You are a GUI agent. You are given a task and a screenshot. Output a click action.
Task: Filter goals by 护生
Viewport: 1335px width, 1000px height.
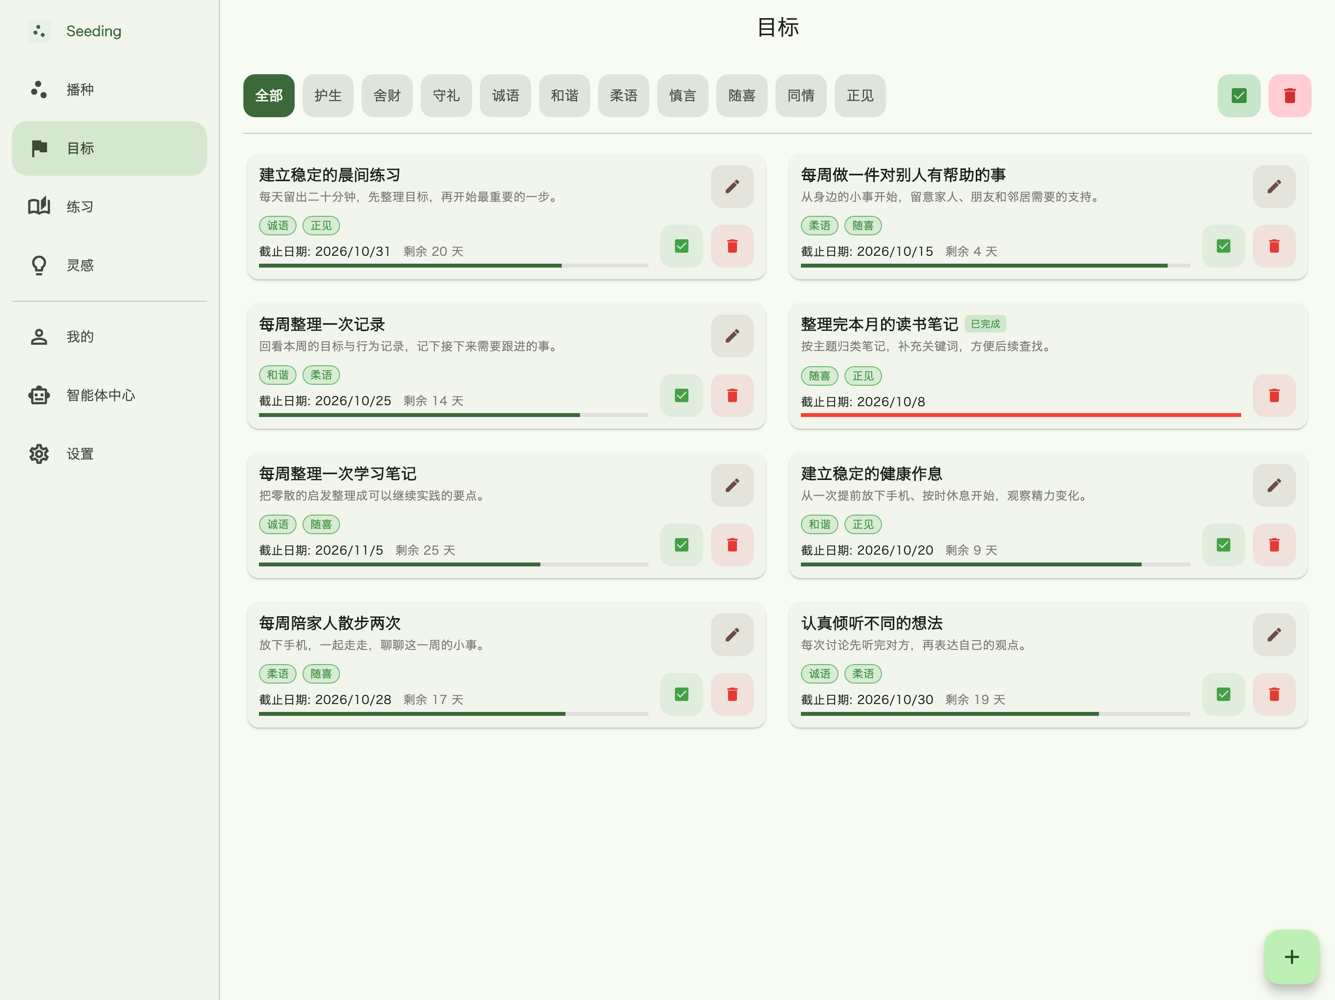(x=328, y=95)
